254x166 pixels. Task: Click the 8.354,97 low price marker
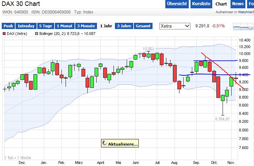222,119
